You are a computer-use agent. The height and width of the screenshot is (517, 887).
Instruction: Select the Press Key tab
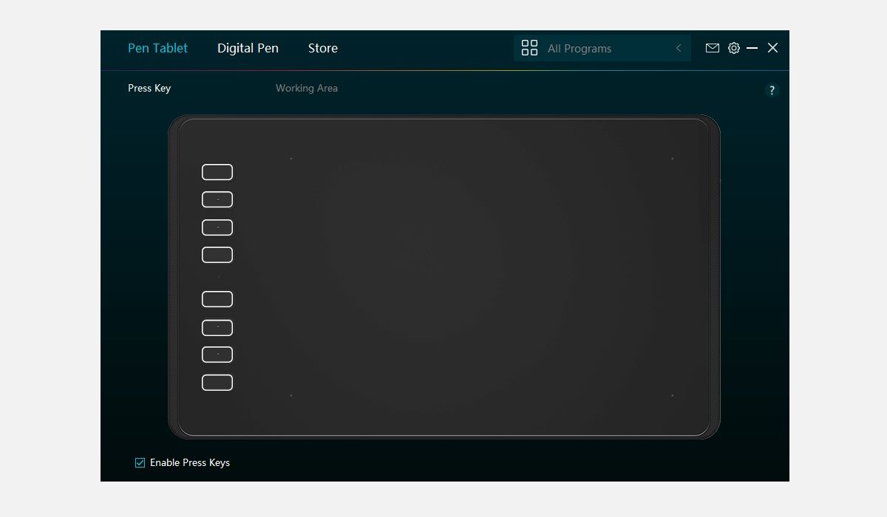click(149, 88)
